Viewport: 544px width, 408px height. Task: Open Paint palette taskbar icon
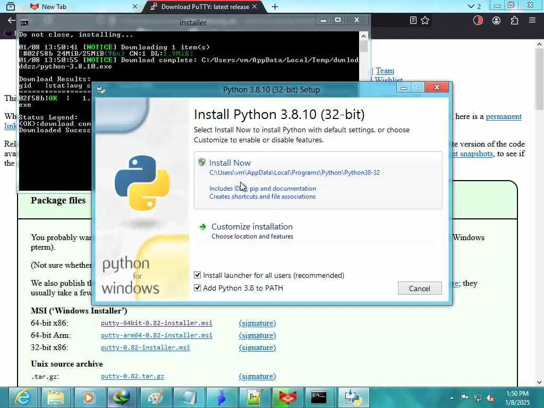point(155,397)
